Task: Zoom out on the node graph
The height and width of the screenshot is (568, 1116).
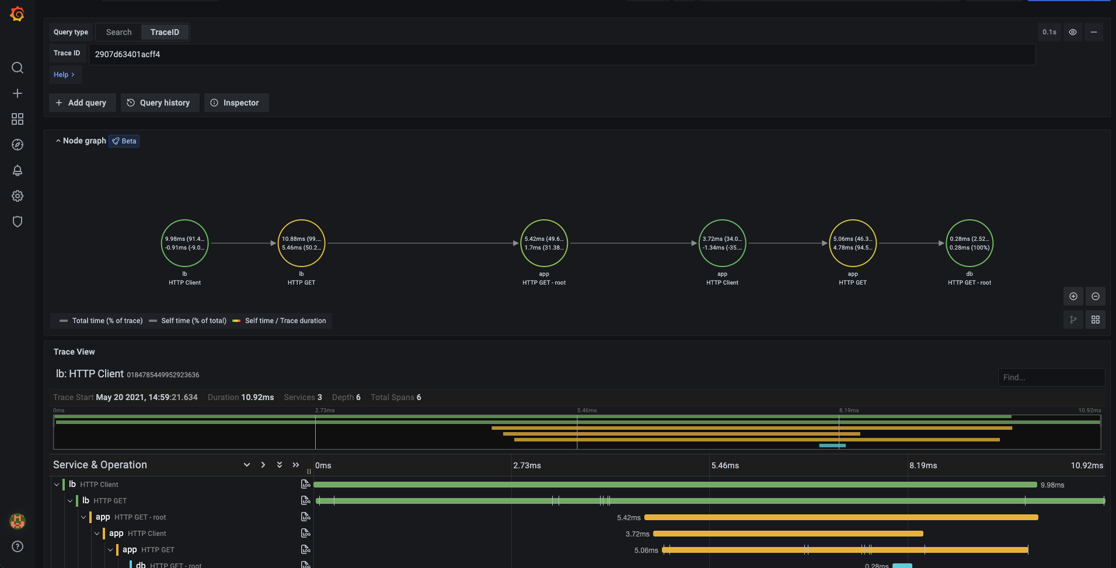Action: click(1096, 296)
